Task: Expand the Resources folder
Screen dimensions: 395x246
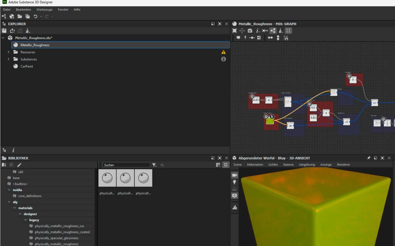Action: (8, 52)
